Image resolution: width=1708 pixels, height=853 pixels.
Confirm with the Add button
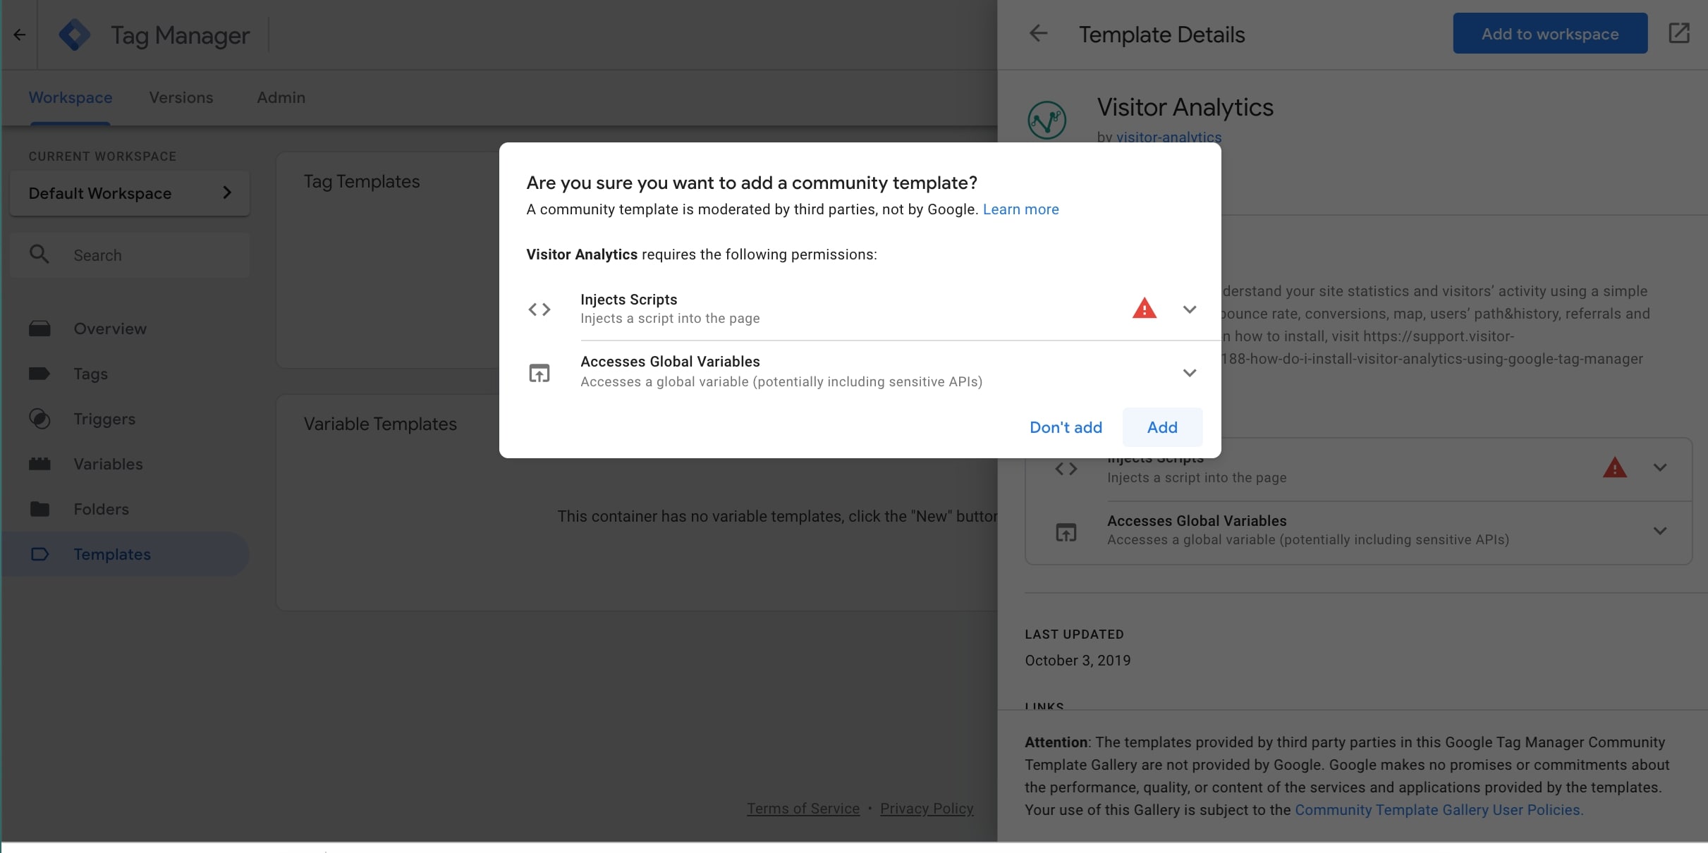coord(1162,427)
